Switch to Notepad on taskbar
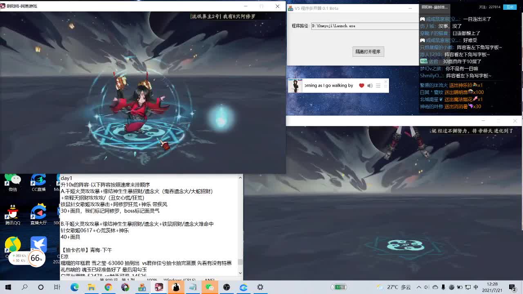 click(192, 287)
